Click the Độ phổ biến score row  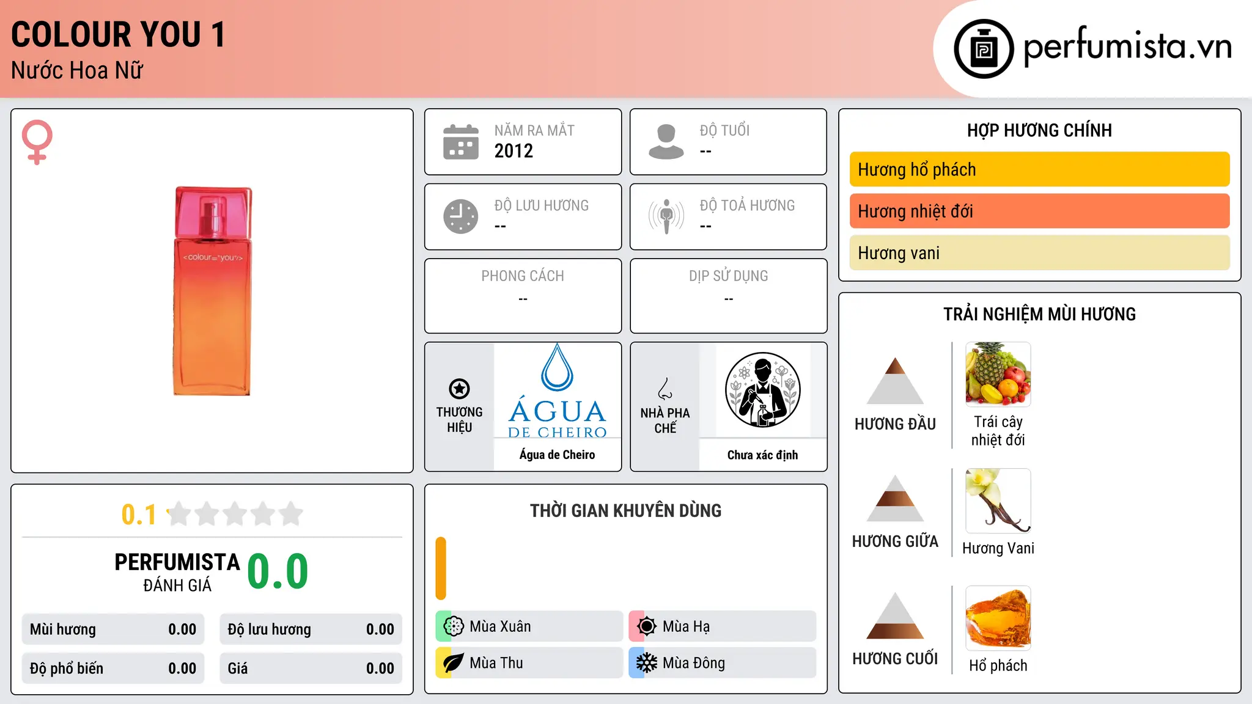tap(113, 669)
